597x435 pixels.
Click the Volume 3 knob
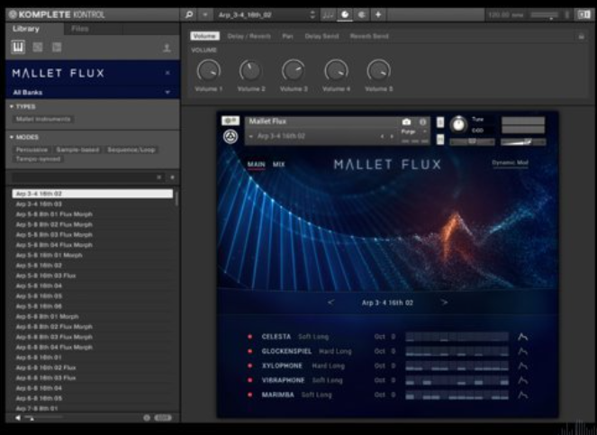(x=293, y=70)
